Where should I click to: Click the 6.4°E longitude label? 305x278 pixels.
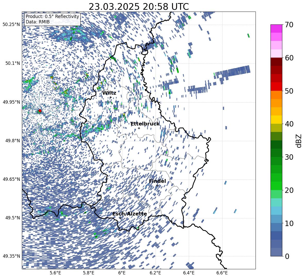[189, 273]
